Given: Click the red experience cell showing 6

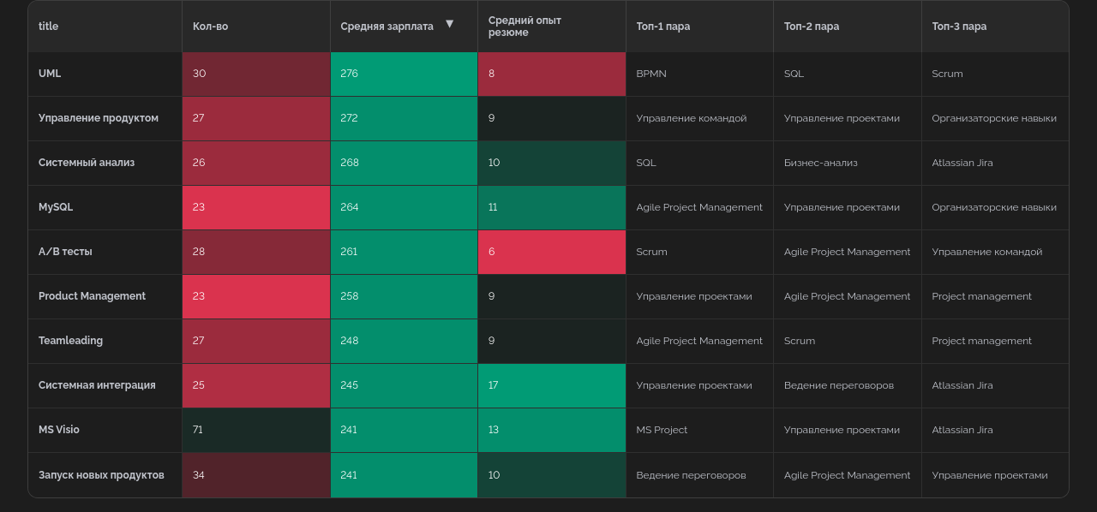Looking at the screenshot, I should 551,252.
